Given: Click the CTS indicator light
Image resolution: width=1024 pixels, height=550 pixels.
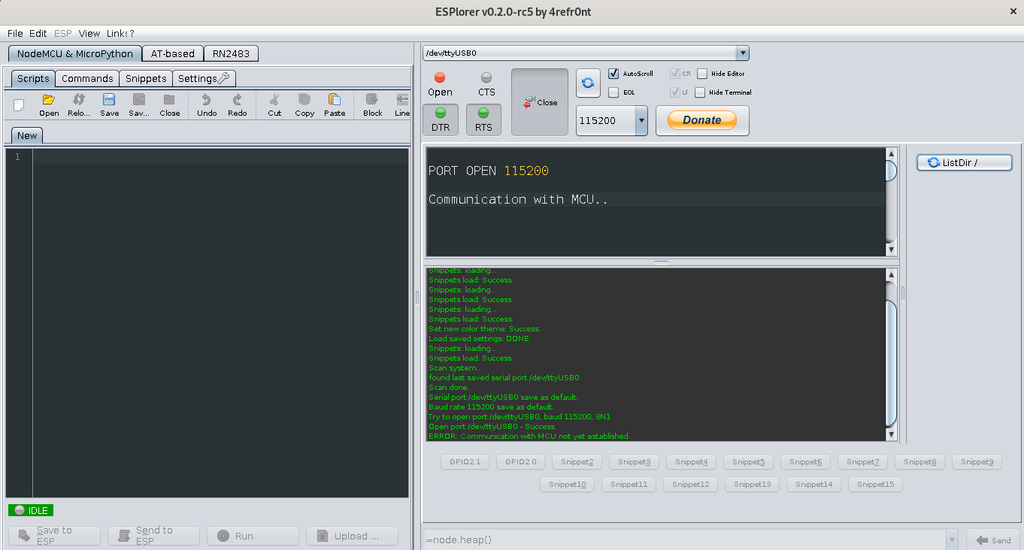Looking at the screenshot, I should coord(486,77).
